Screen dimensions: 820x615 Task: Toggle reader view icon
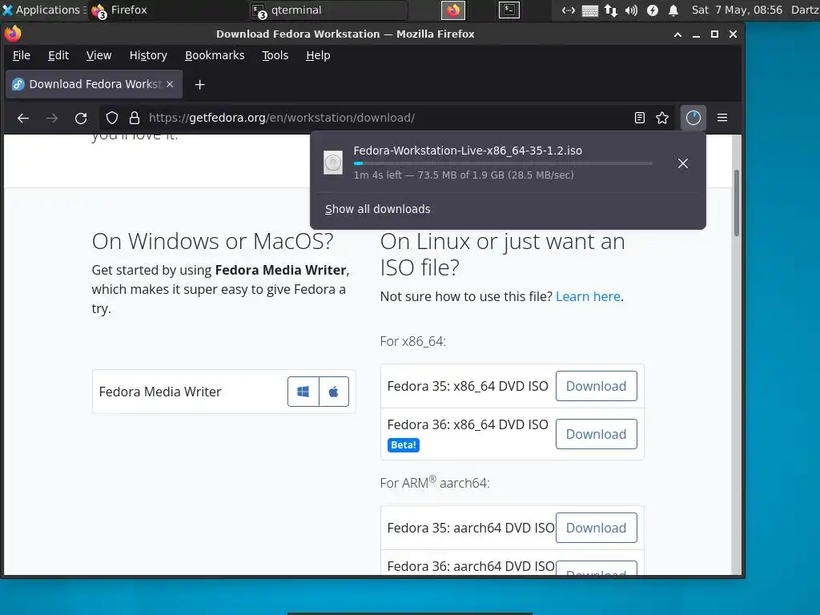639,119
